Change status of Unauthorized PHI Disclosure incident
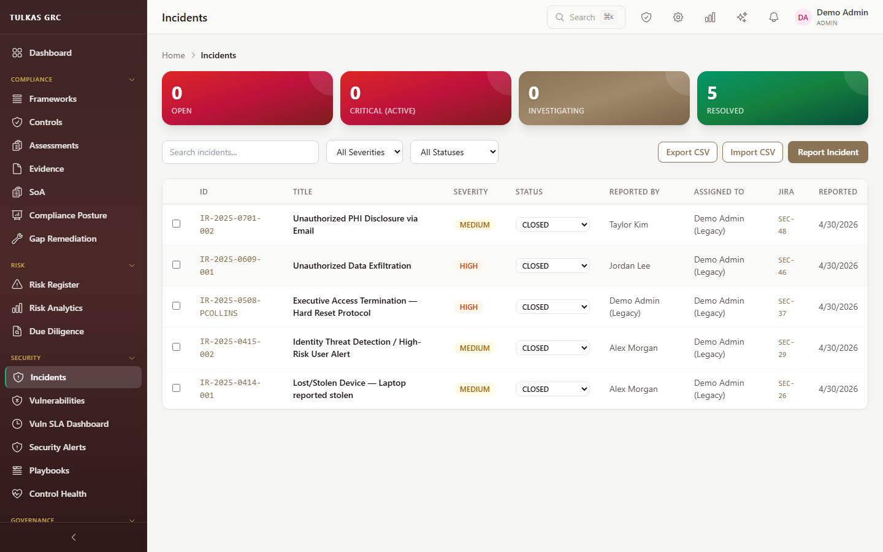 [552, 224]
